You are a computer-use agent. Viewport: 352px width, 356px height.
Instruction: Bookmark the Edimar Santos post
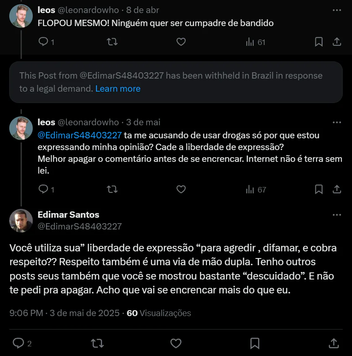(x=255, y=343)
